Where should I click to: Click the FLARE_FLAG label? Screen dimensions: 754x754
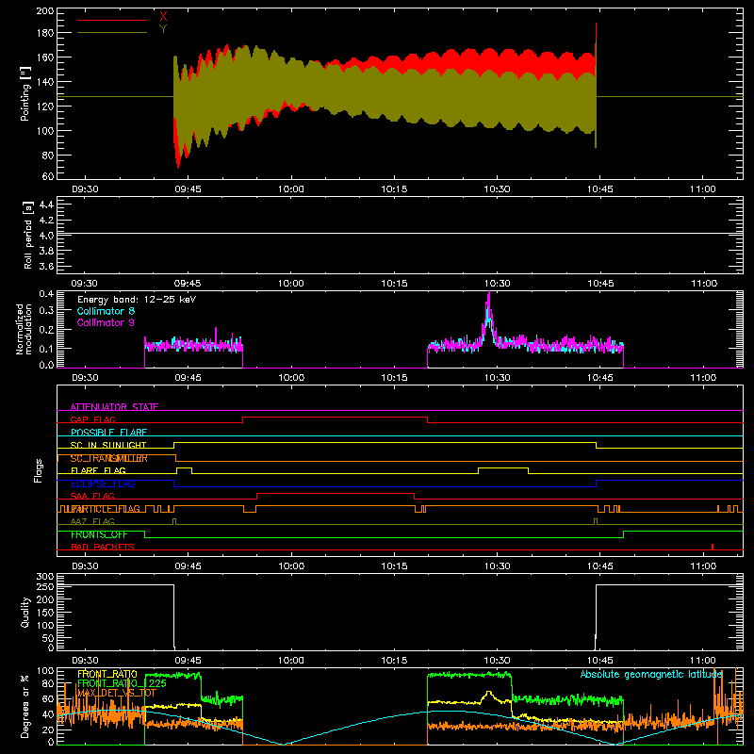point(98,470)
